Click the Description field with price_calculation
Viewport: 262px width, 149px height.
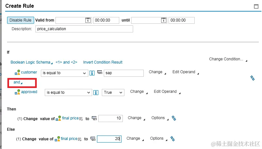84,29
